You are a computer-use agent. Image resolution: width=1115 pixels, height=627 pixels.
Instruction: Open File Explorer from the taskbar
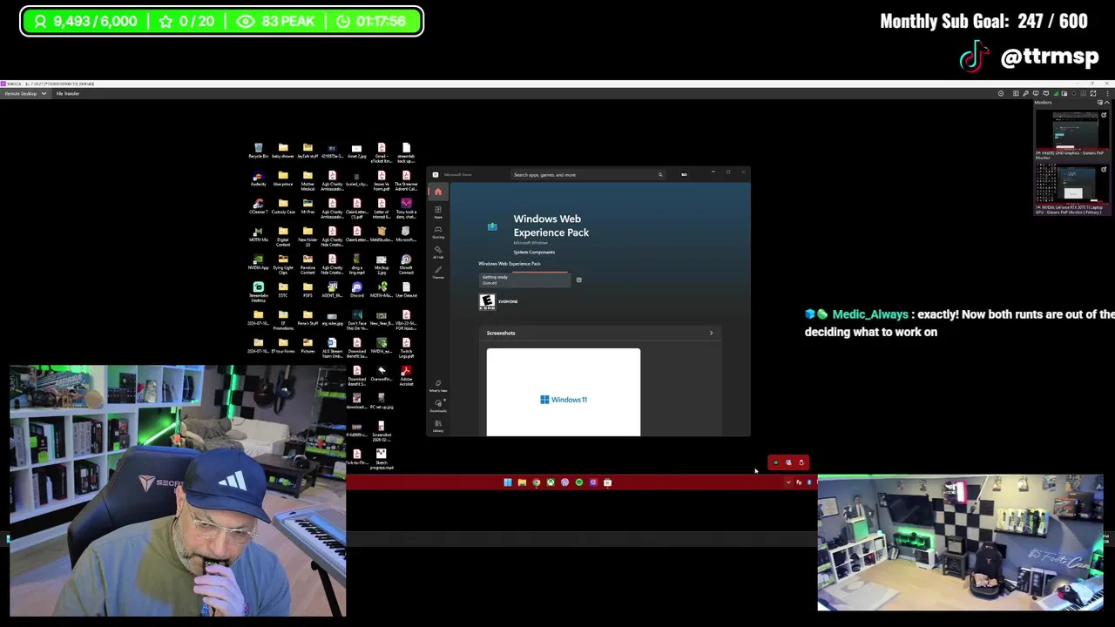point(522,482)
